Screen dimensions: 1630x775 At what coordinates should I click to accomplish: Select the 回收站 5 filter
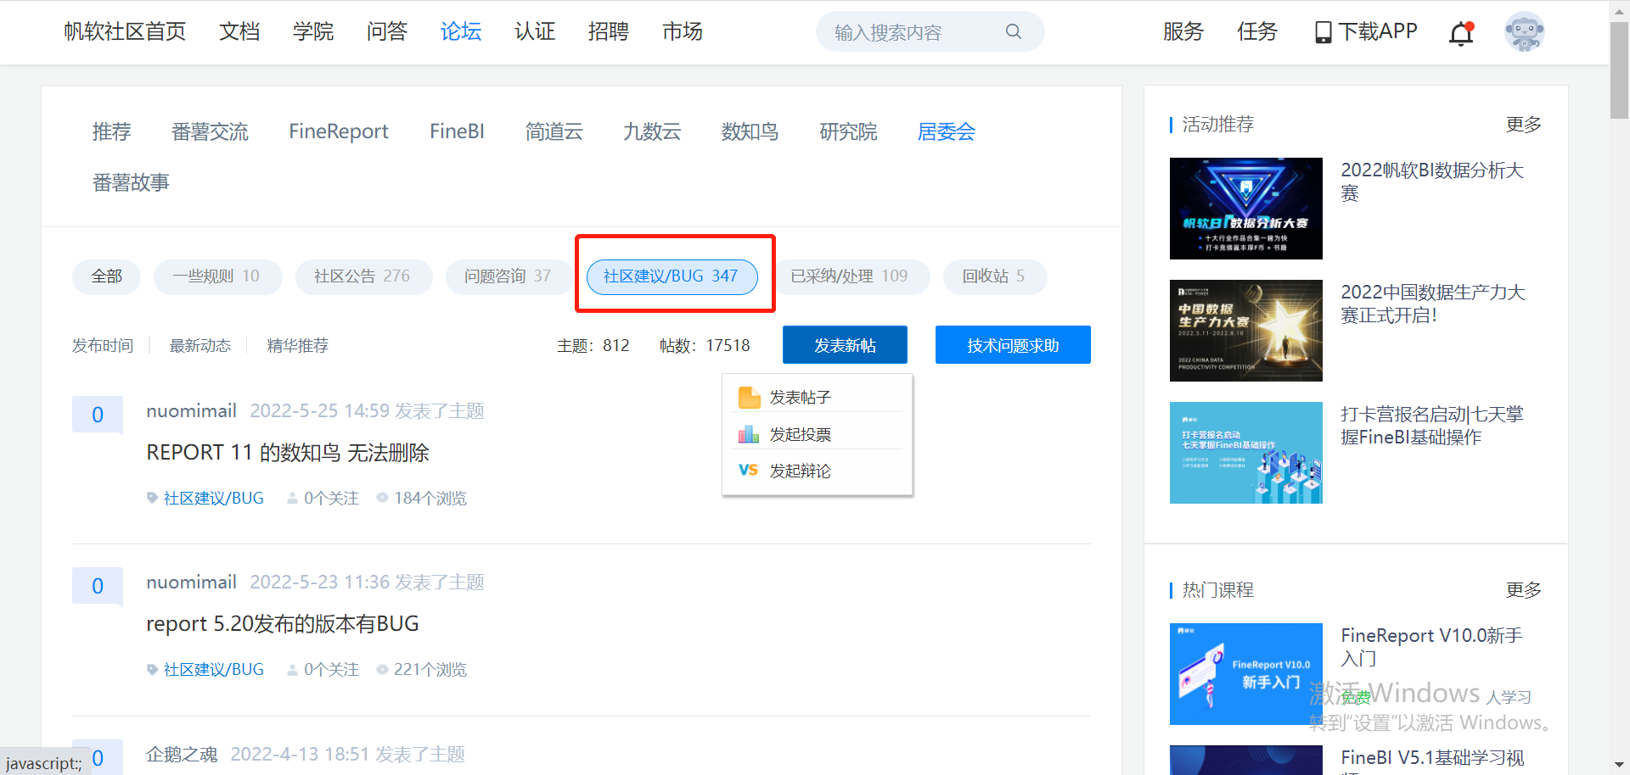(x=995, y=276)
